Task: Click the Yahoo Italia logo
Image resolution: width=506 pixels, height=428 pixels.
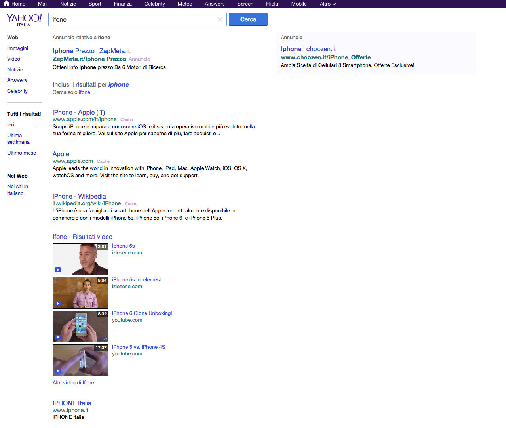Action: point(24,20)
